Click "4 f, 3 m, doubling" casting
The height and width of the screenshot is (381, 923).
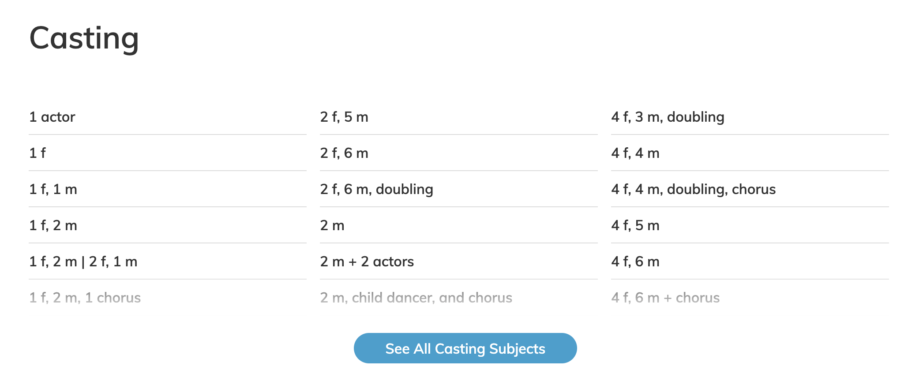(x=667, y=117)
